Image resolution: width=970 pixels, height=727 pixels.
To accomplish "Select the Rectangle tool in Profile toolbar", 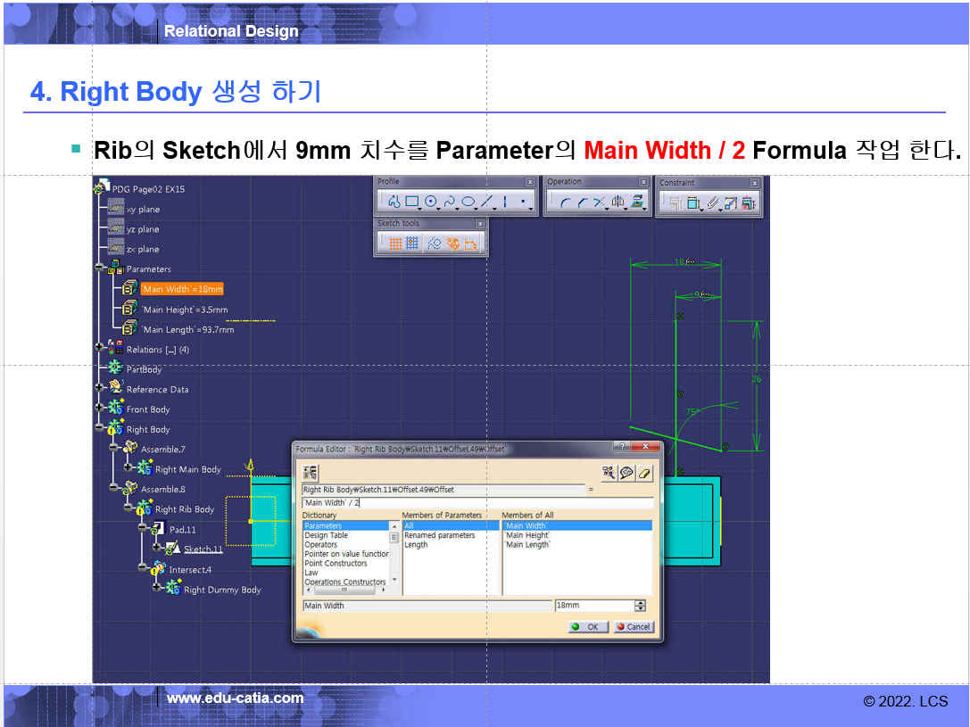I will point(411,202).
